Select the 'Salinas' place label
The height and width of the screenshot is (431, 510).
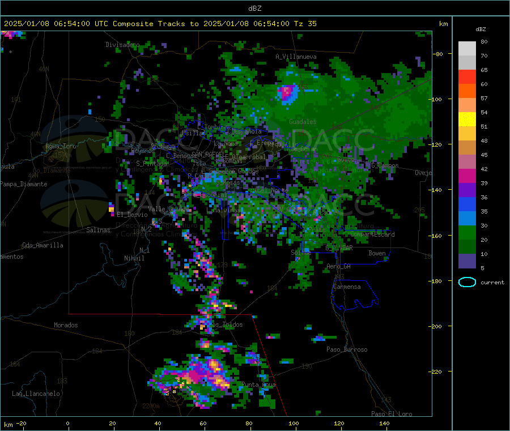98,230
